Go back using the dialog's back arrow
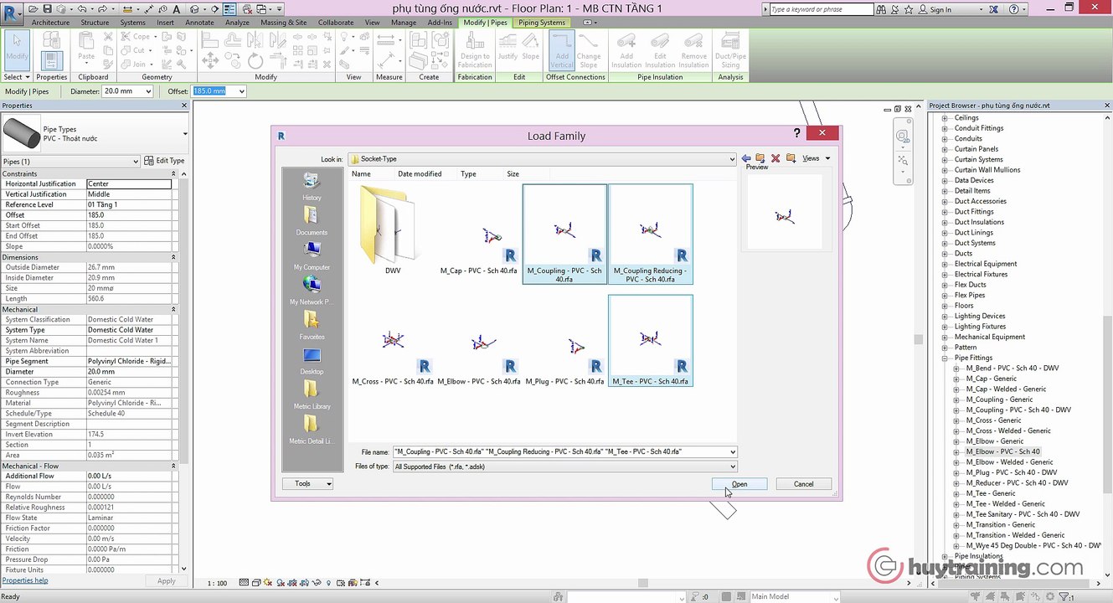Image resolution: width=1113 pixels, height=603 pixels. pyautogui.click(x=746, y=158)
